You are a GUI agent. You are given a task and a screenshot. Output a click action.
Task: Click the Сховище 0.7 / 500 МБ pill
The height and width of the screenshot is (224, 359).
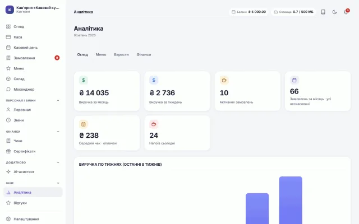pos(293,12)
